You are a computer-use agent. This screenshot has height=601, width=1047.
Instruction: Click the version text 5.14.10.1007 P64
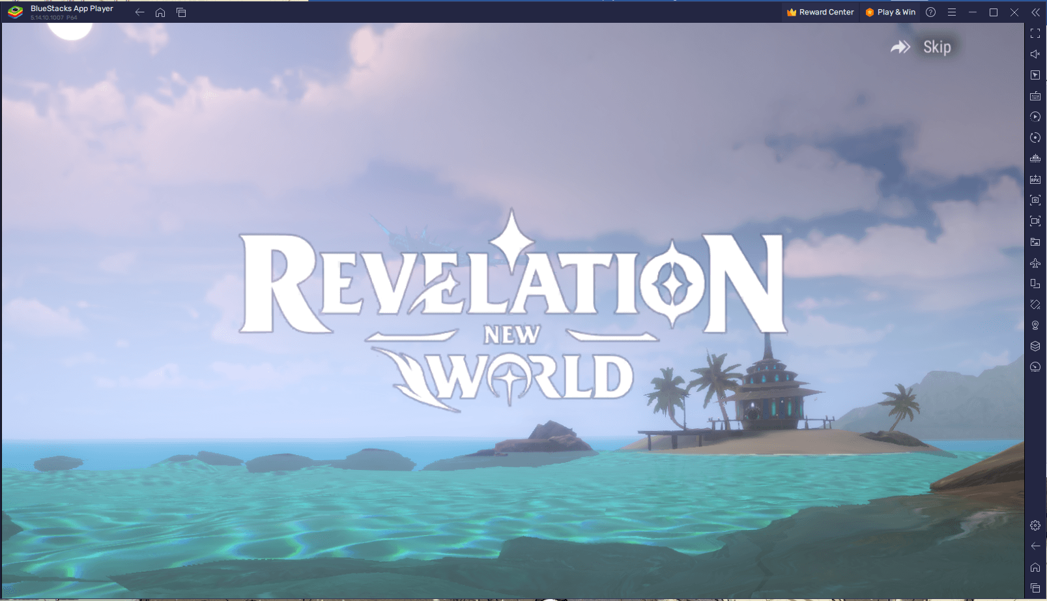(x=54, y=18)
